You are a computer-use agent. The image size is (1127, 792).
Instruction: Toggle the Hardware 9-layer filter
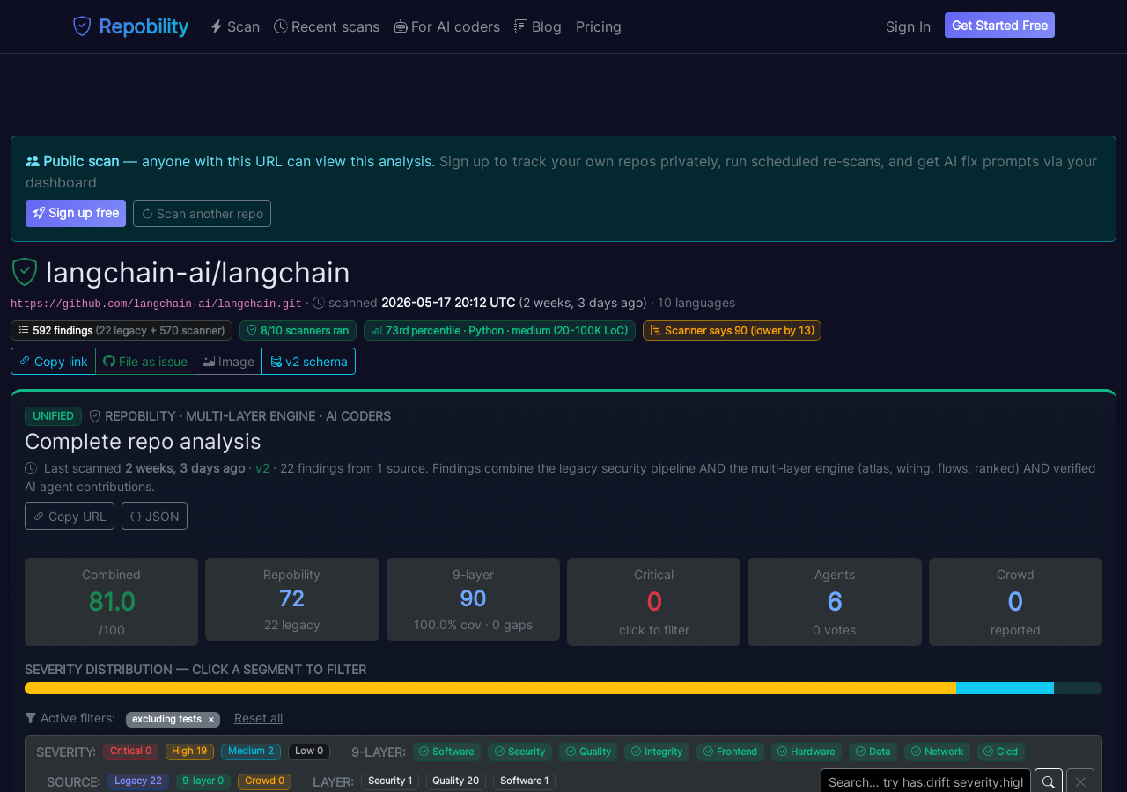807,752
